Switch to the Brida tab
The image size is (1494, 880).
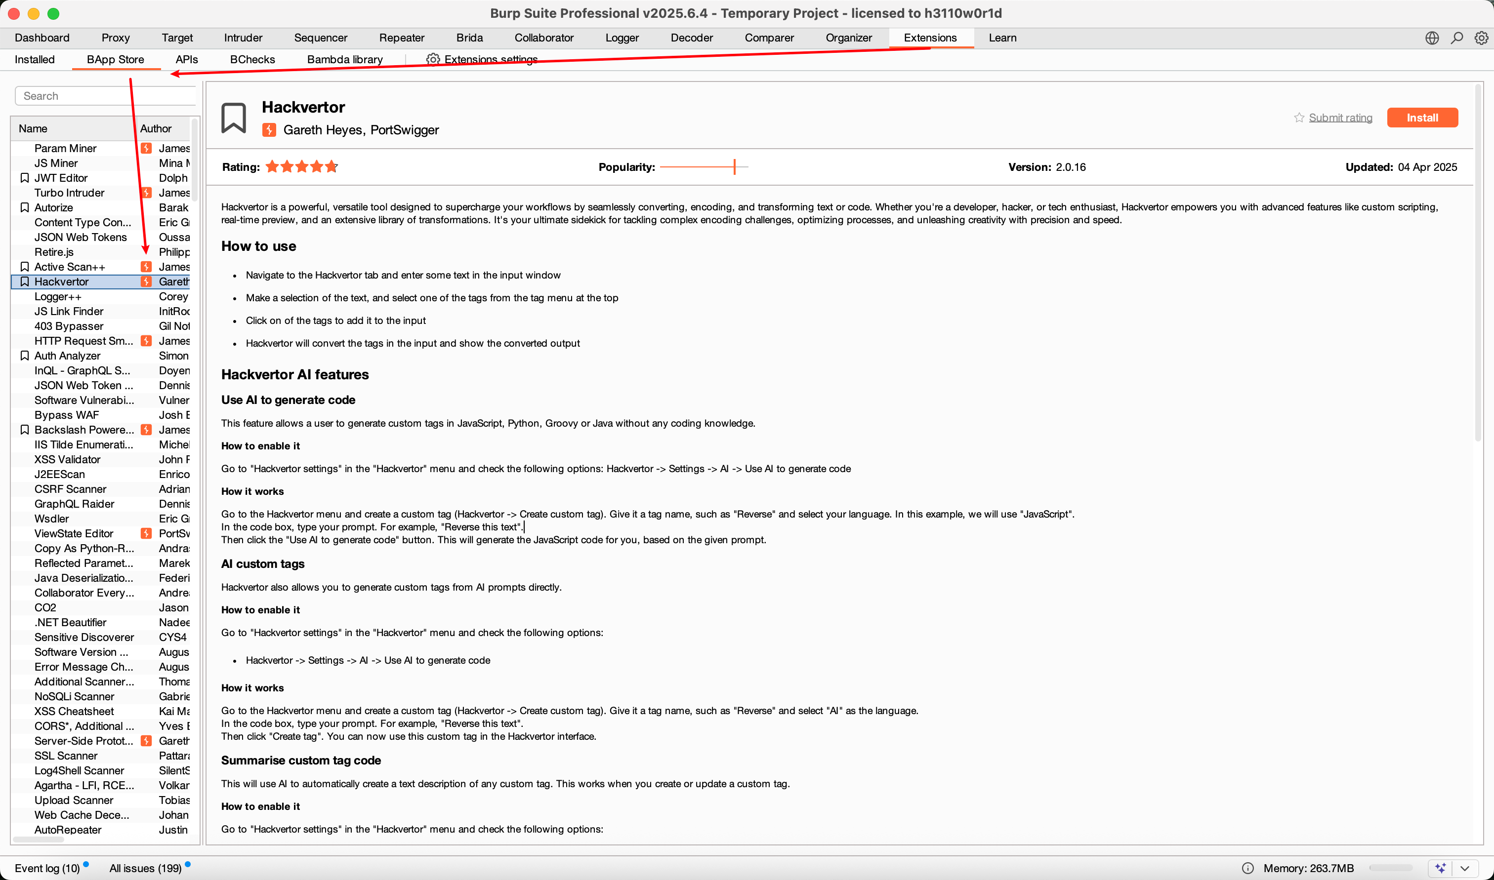pos(469,38)
